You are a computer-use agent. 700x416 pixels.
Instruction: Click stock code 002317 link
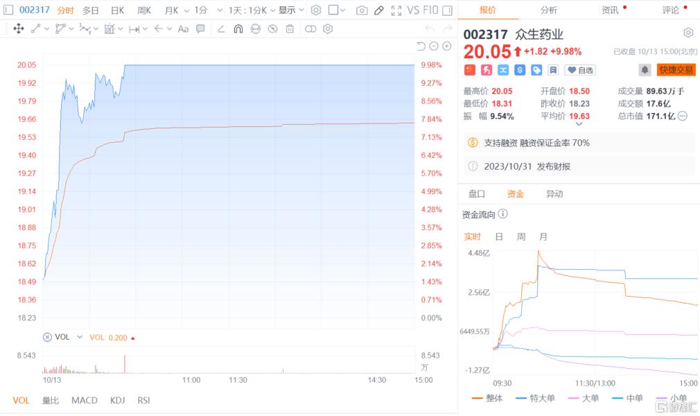click(x=35, y=10)
